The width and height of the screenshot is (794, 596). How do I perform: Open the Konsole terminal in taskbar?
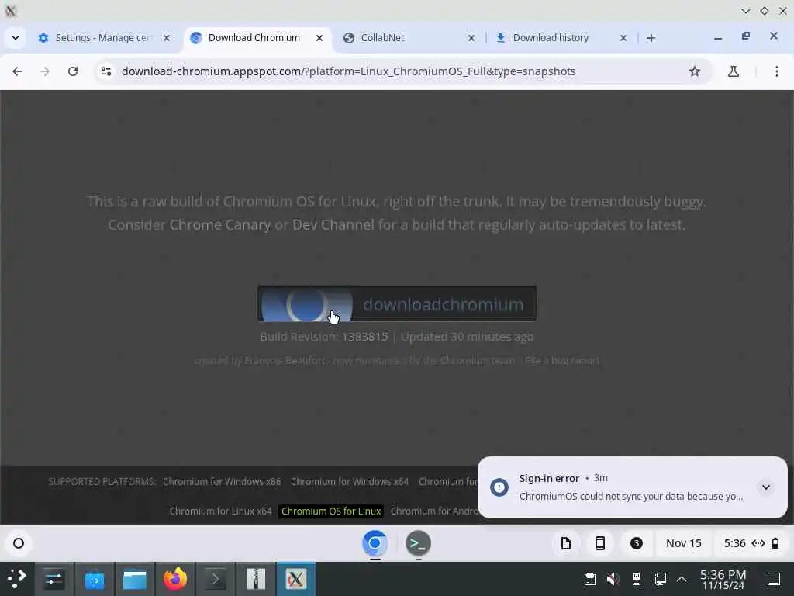click(x=216, y=578)
